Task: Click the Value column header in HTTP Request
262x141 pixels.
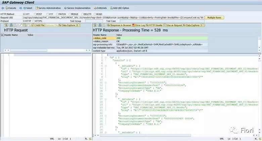Action: (x=31, y=35)
